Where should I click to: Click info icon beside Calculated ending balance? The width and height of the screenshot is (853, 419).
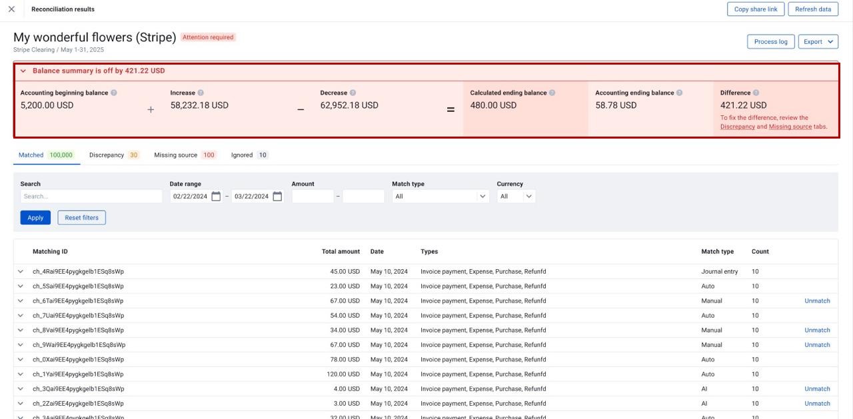pos(552,93)
